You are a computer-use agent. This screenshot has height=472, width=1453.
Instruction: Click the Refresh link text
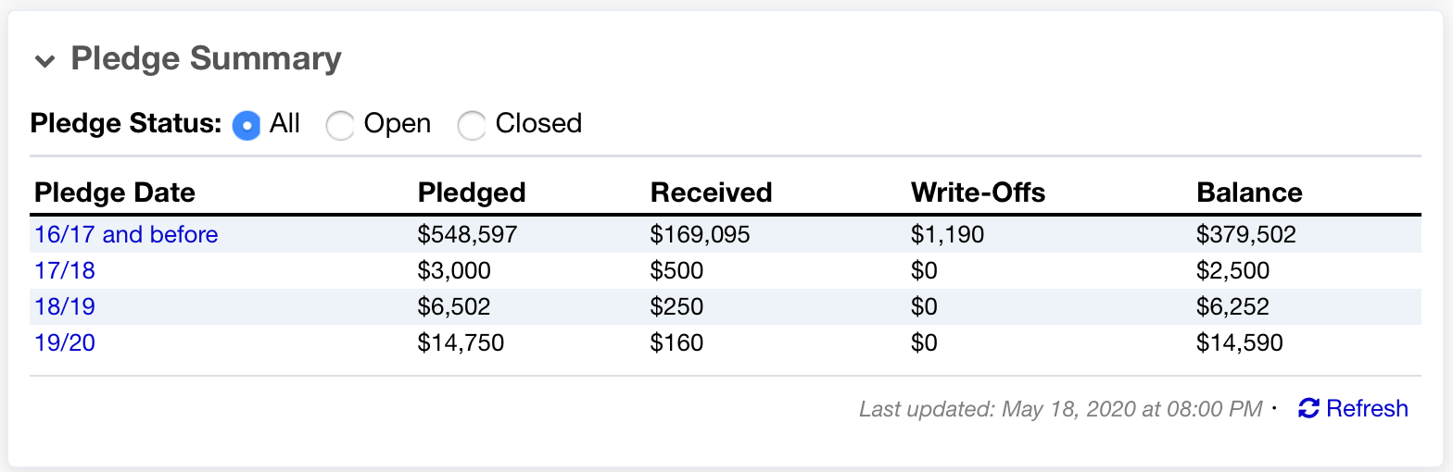point(1367,408)
